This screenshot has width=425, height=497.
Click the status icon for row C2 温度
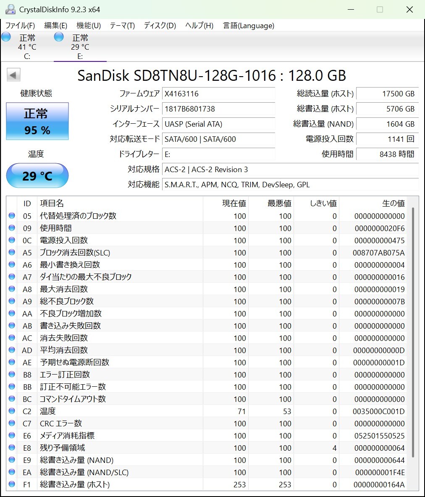12,411
